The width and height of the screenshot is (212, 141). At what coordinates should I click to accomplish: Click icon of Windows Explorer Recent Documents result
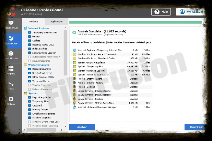pyautogui.click(x=74, y=54)
